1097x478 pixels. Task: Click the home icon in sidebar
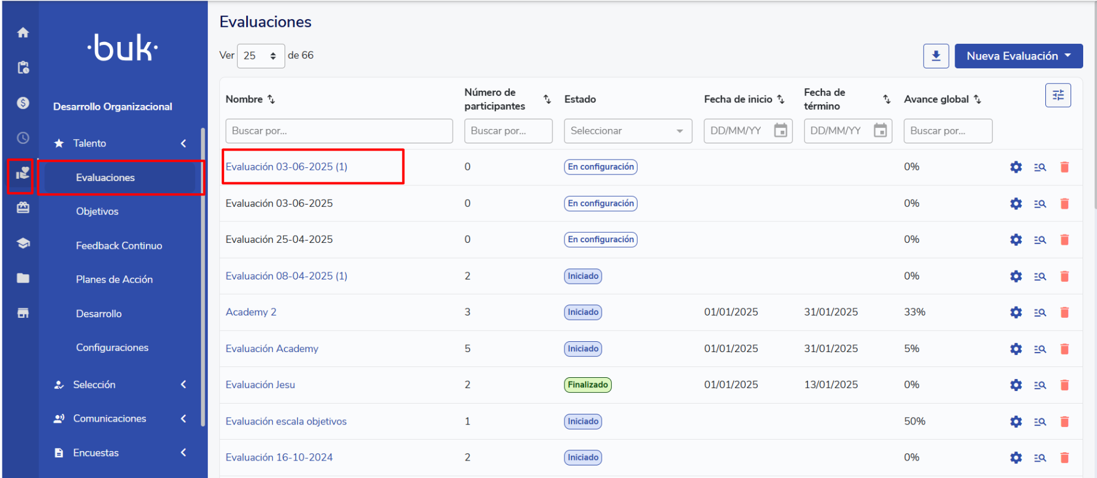[23, 33]
